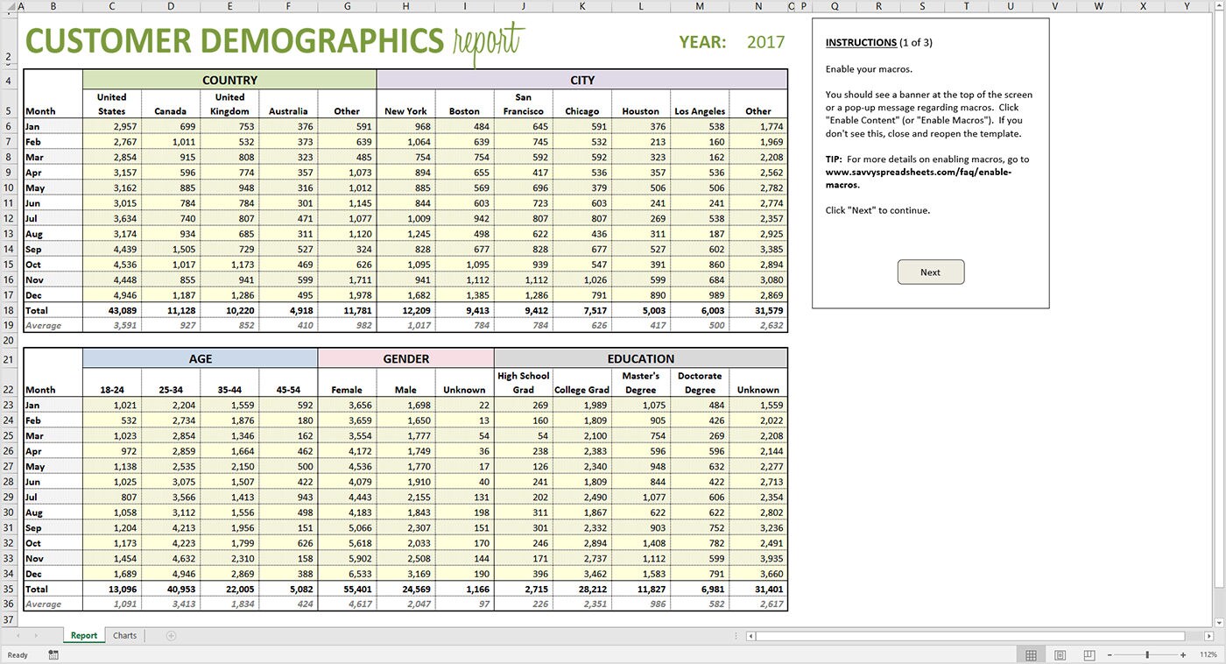This screenshot has height=664, width=1226.
Task: Click the Next instructions button
Action: point(930,272)
